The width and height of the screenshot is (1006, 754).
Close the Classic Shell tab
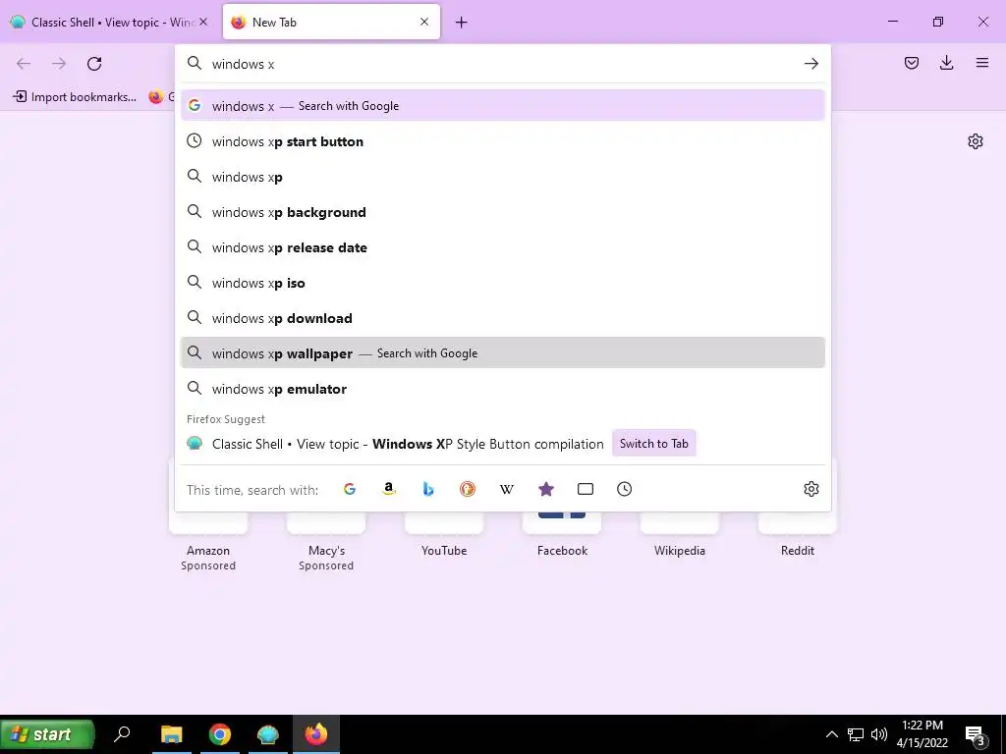click(x=203, y=22)
